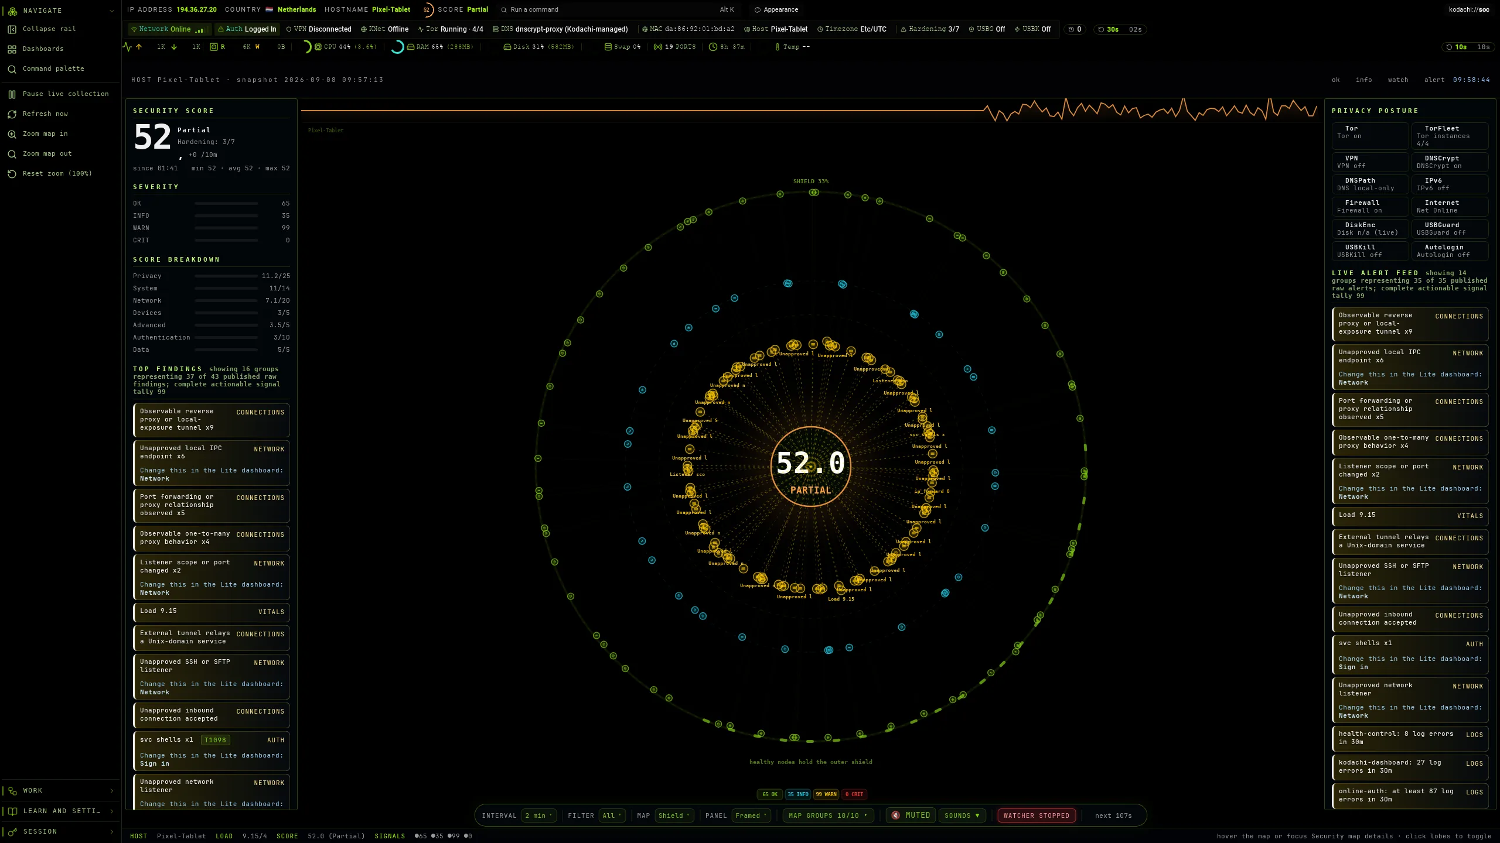Open the PANEL Framed dropdown

[x=751, y=815]
